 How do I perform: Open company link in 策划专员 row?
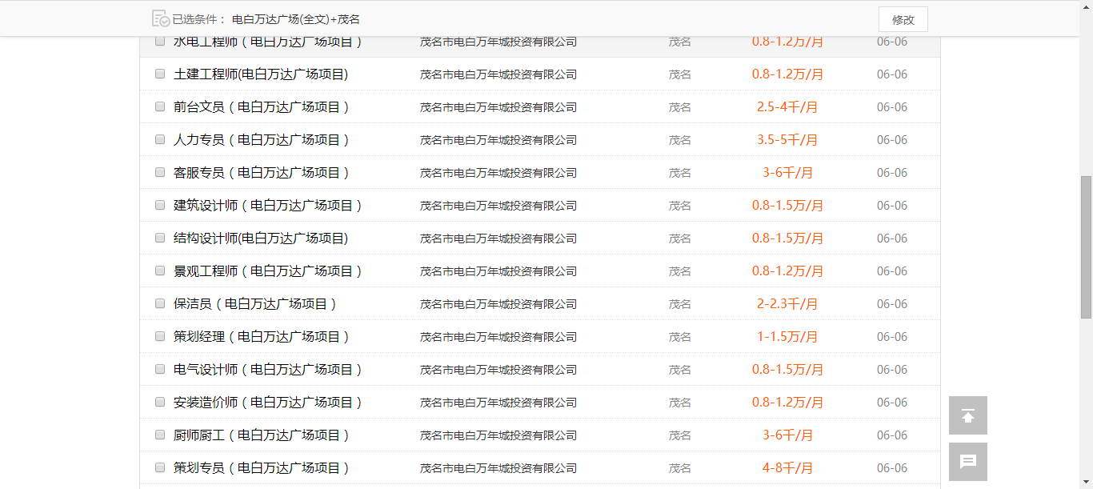tap(498, 468)
